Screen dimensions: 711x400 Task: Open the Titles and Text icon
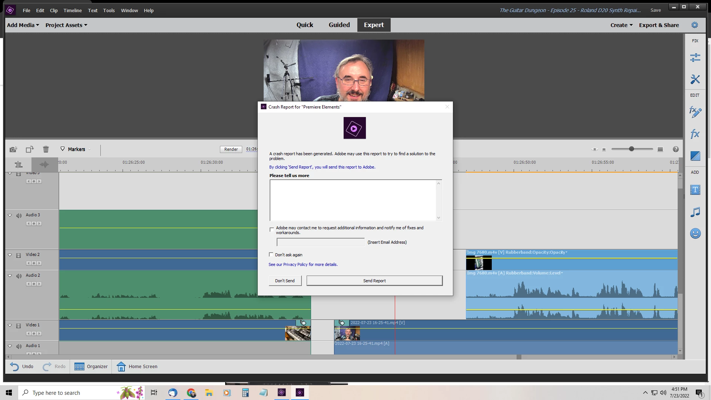(695, 190)
